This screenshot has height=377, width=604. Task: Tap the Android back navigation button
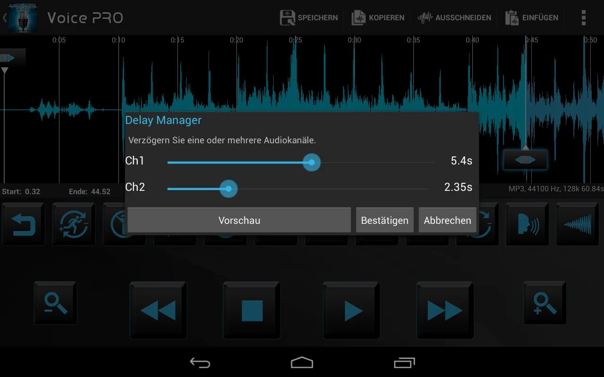click(200, 362)
